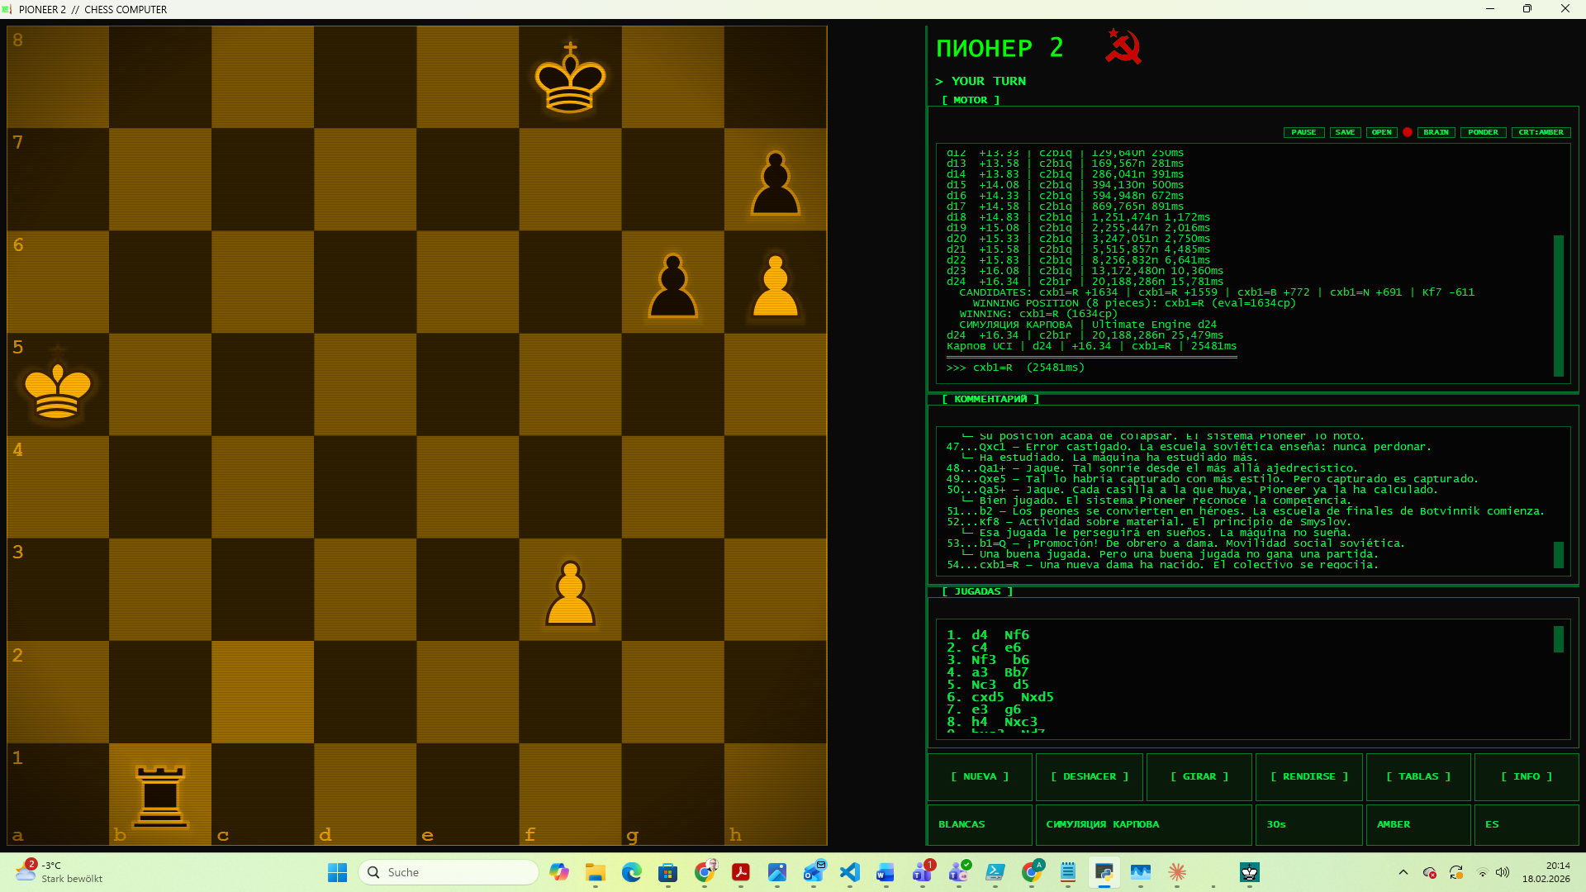Change the 30s thinking time setting

[1309, 824]
